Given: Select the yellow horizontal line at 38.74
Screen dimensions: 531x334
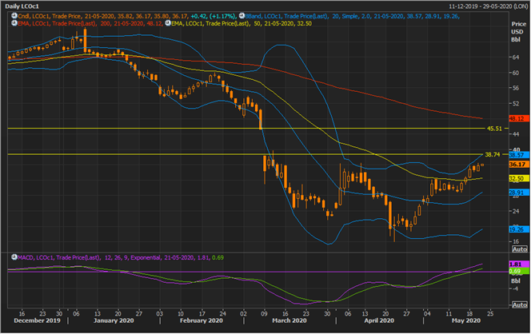Looking at the screenshot, I should [246, 154].
